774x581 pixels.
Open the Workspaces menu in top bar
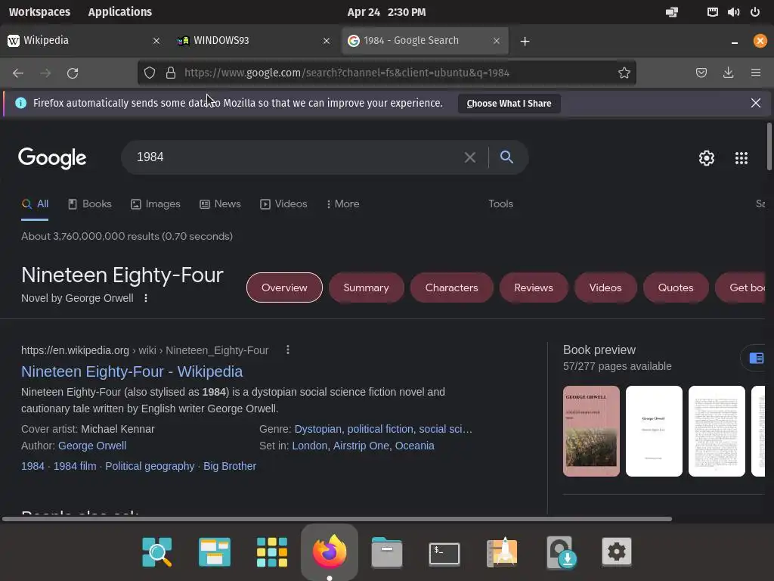point(39,12)
